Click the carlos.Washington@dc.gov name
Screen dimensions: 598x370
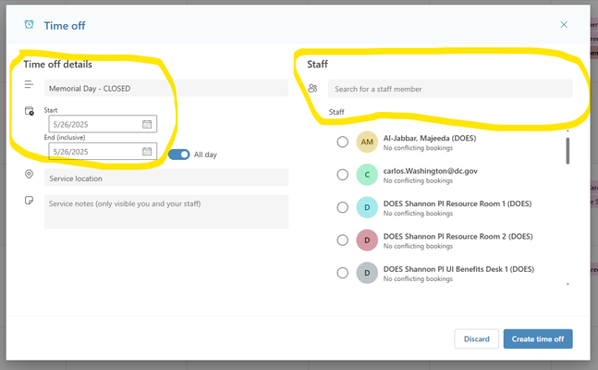(430, 171)
